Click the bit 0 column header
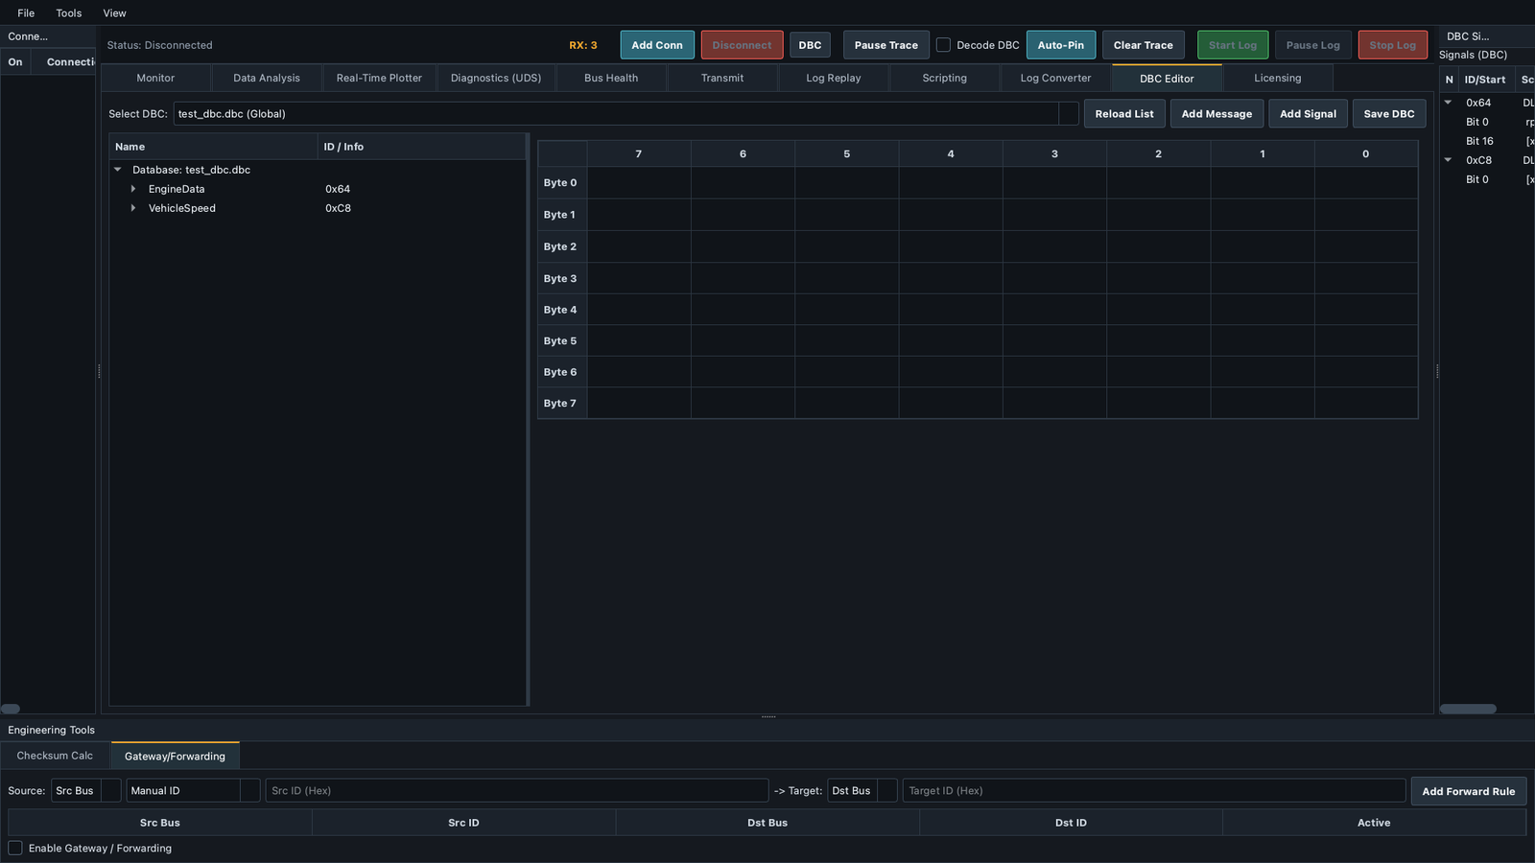The width and height of the screenshot is (1535, 863). tap(1366, 153)
